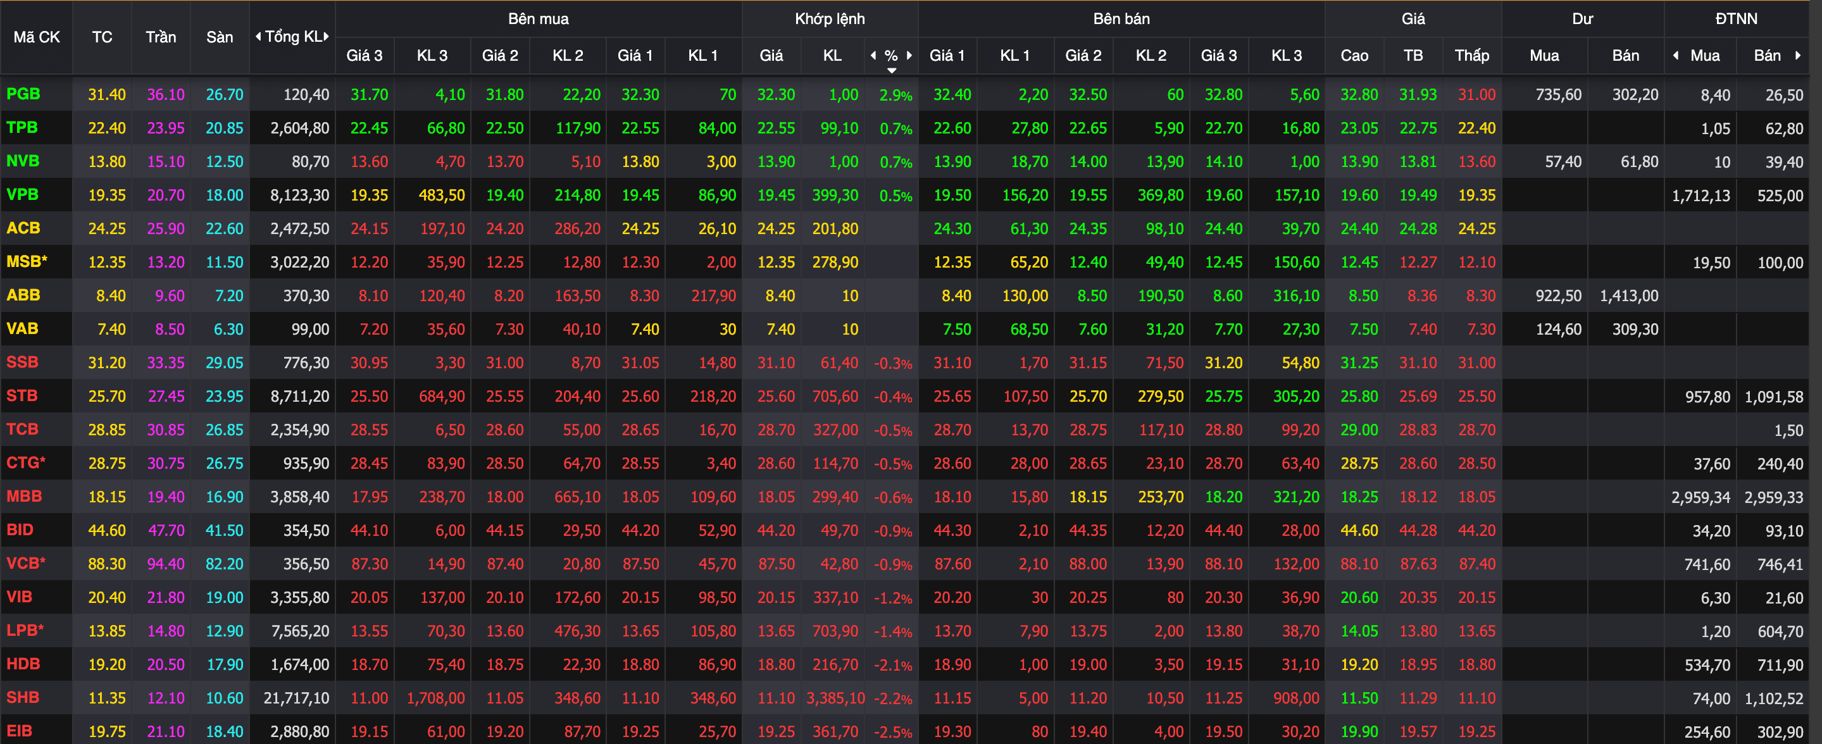Screen dimensions: 1822x744
Task: Open the CTG* stock symbol
Action: (x=25, y=462)
